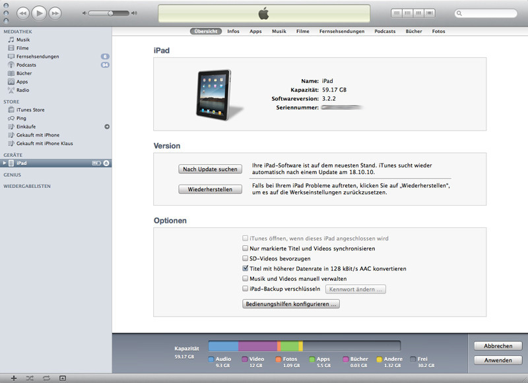Screen dimensions: 528x383
Task: Switch to the Infos tab
Action: tap(233, 31)
